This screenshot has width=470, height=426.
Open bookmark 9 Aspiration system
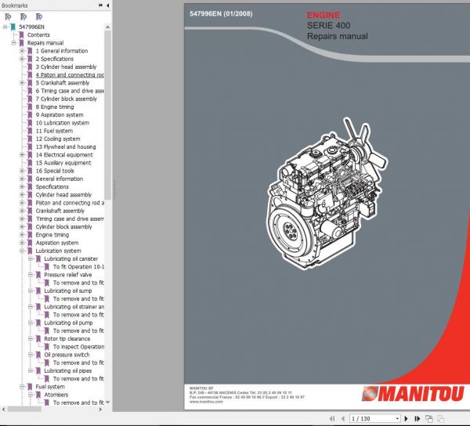coord(60,115)
